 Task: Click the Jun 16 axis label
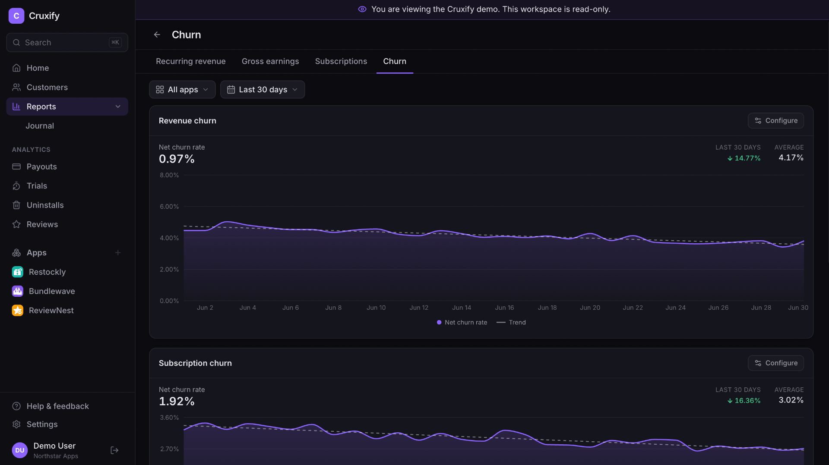(x=504, y=308)
